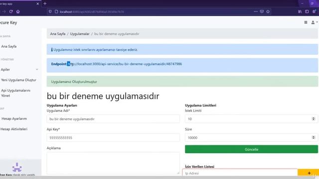
Task: Click the Süre number field
Action: click(x=251, y=138)
